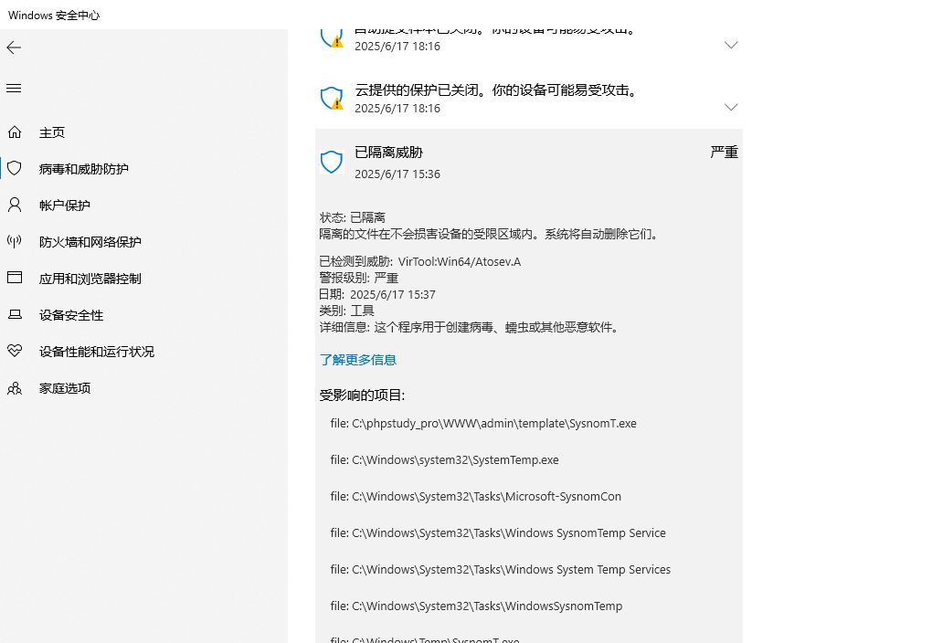Go back with the arrow icon

click(x=14, y=47)
